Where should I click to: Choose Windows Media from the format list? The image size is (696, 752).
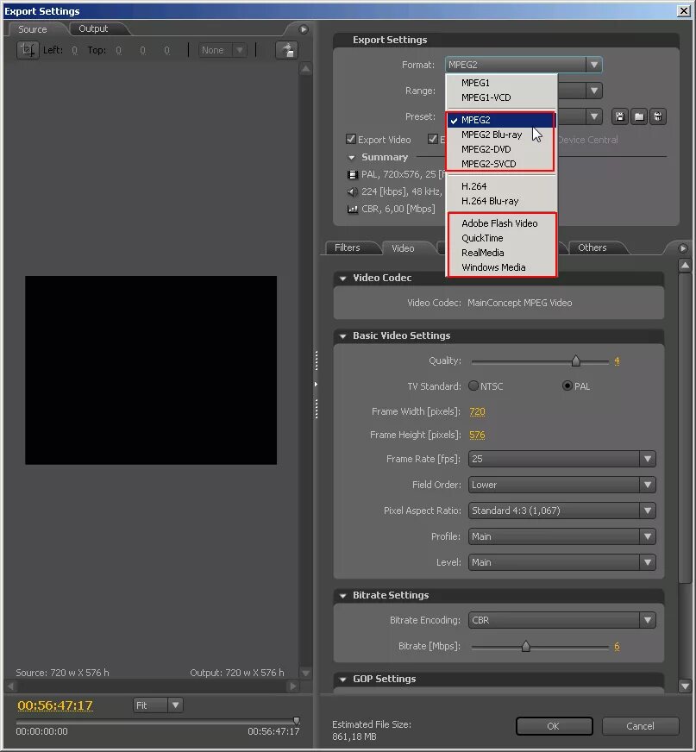coord(502,267)
